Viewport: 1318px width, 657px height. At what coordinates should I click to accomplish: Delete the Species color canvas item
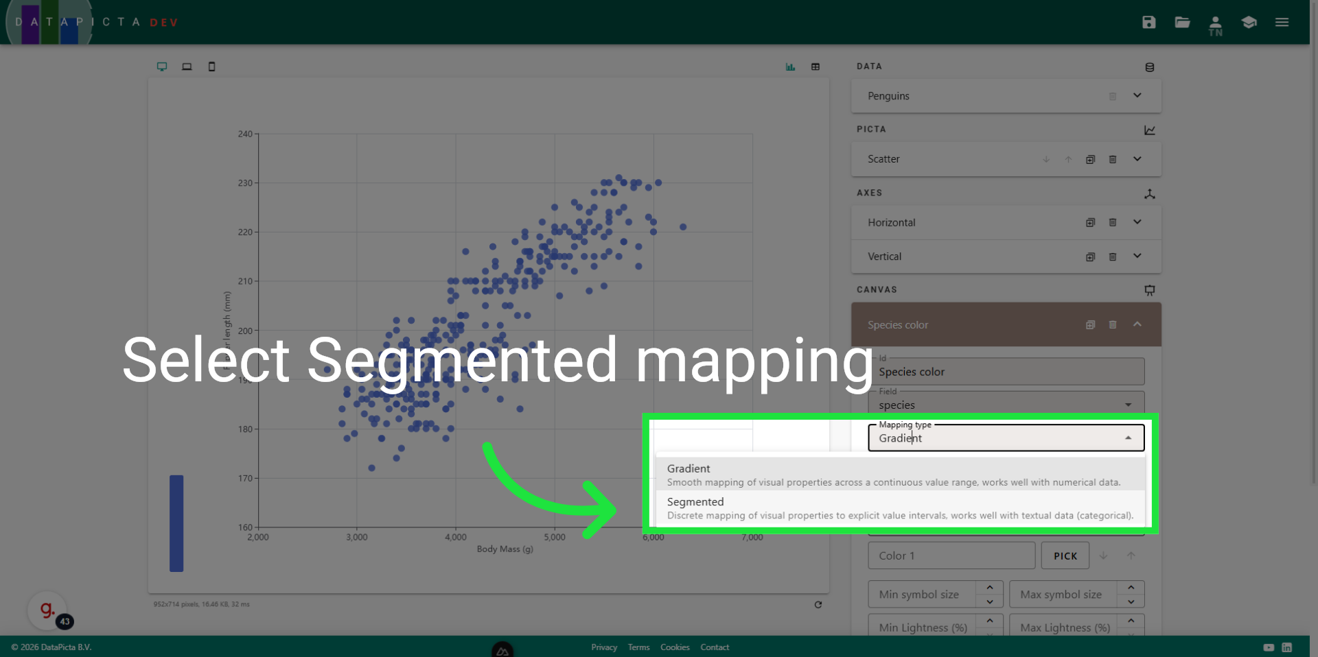[x=1113, y=324]
